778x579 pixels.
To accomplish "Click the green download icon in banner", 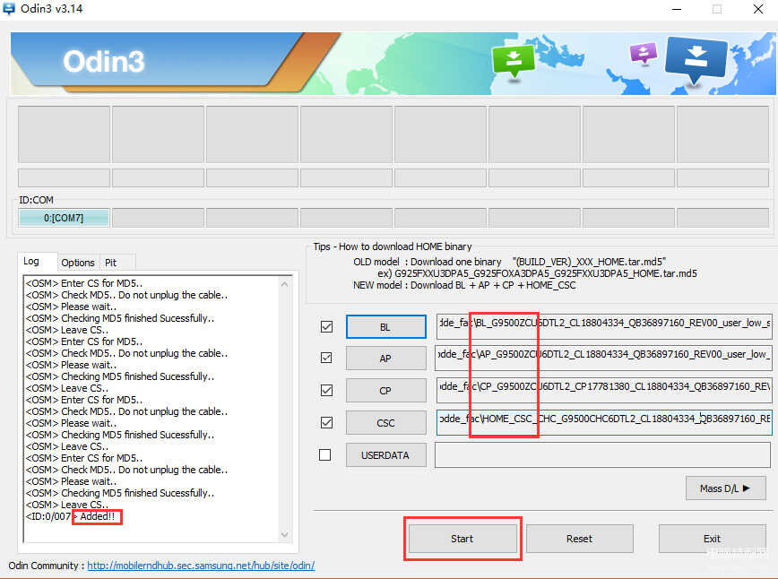I will click(x=513, y=60).
